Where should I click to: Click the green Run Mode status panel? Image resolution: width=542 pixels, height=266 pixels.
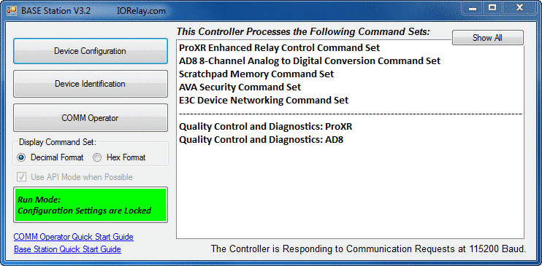point(91,205)
